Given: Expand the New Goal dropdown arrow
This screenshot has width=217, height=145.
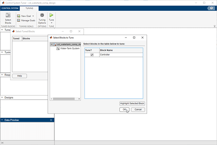Looking at the screenshot, I should pyautogui.click(x=33, y=16).
